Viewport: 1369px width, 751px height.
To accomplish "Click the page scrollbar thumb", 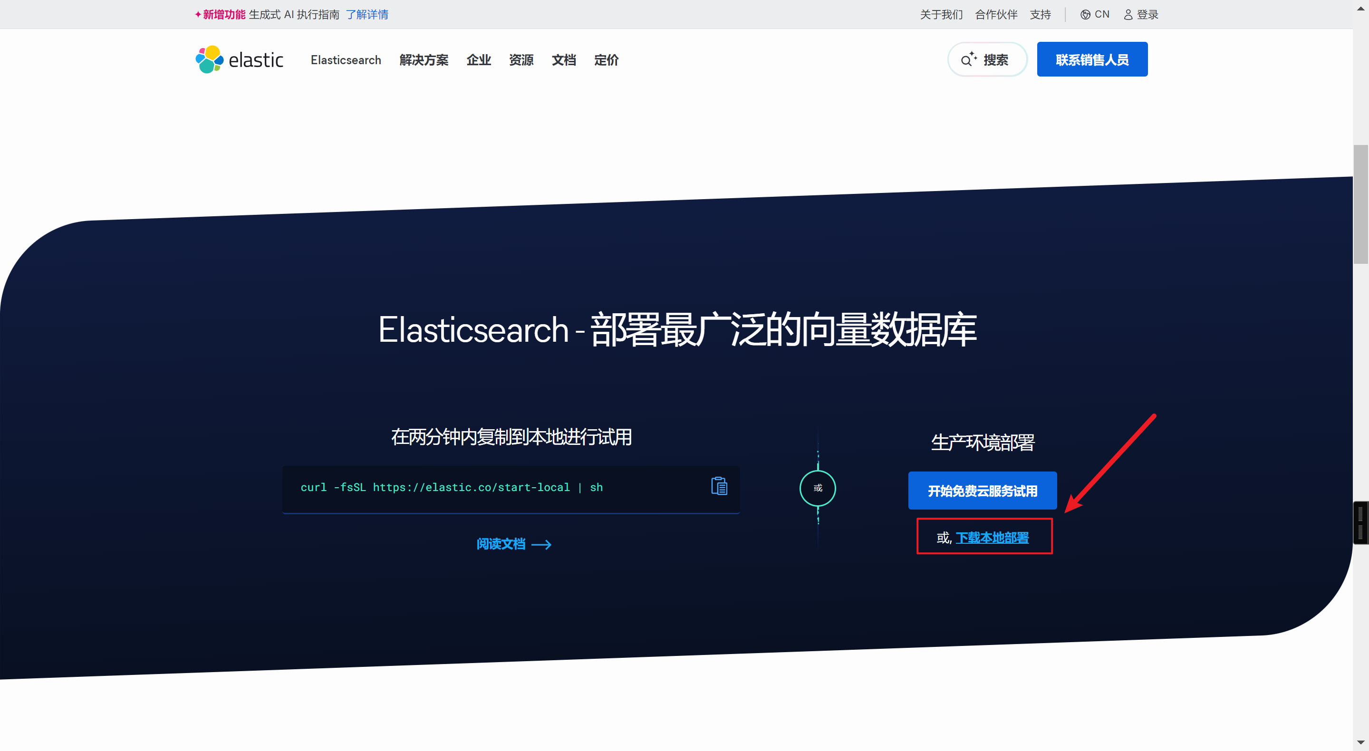I will click(1360, 204).
